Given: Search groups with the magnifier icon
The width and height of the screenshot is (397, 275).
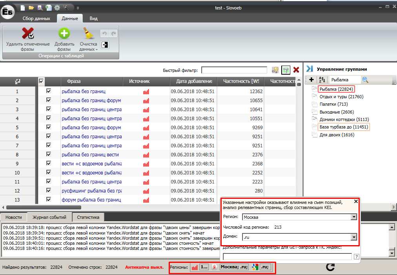Looking at the screenshot, I should (x=365, y=80).
